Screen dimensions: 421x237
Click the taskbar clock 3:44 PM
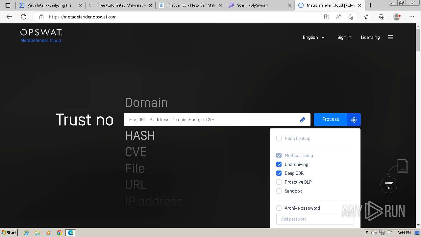pyautogui.click(x=404, y=233)
